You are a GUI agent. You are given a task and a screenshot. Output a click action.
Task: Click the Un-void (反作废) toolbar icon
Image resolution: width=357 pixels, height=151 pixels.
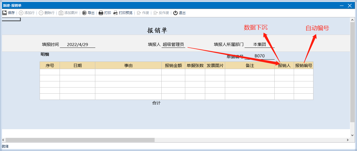click(x=155, y=13)
